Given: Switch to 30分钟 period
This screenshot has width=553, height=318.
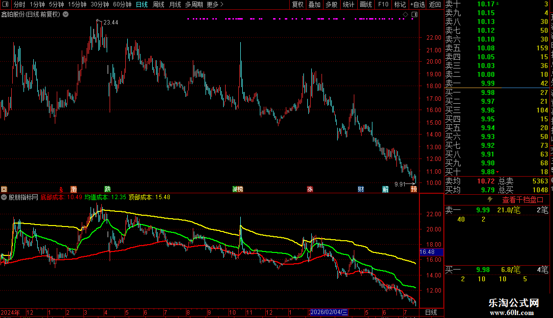Looking at the screenshot, I should pos(99,4).
